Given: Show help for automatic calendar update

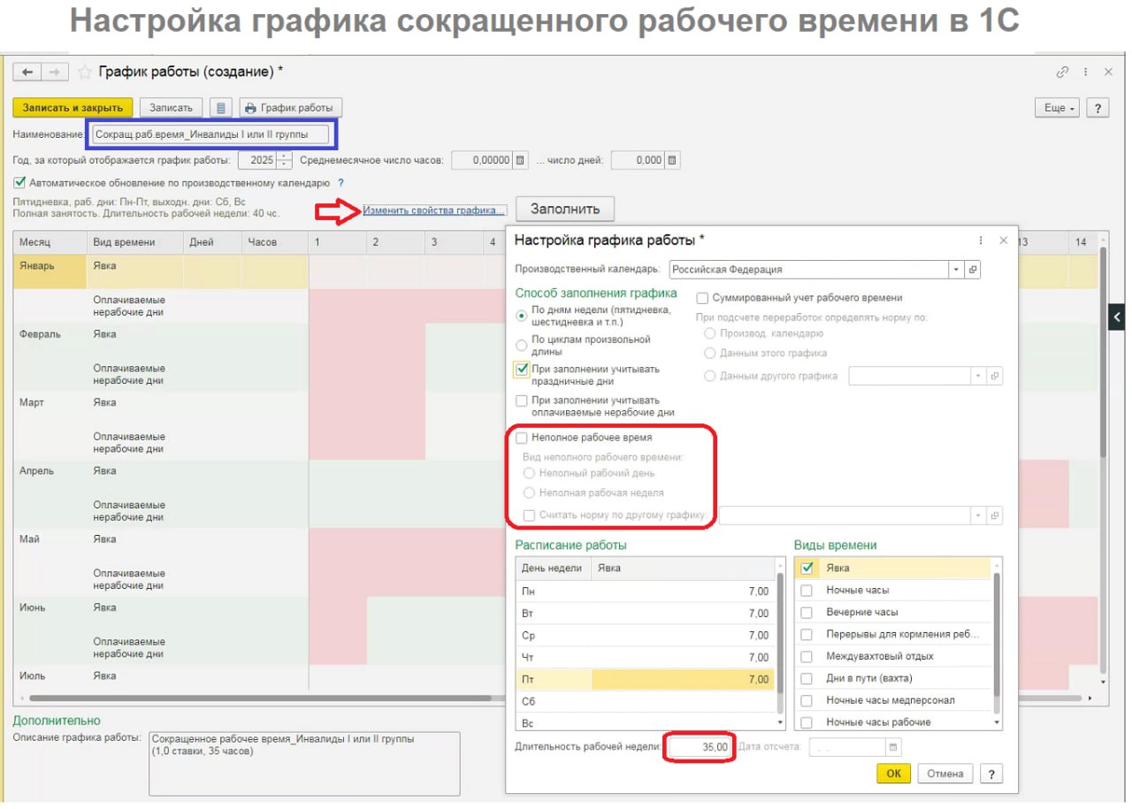Looking at the screenshot, I should pyautogui.click(x=340, y=183).
